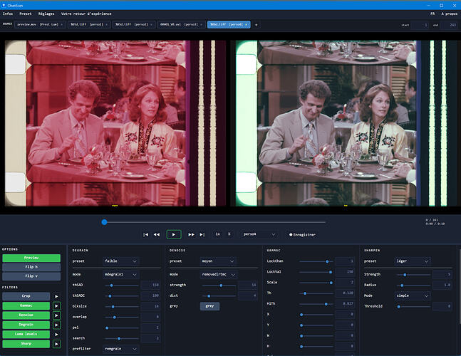Open the Réglages menu
This screenshot has height=356, width=461.
coord(45,14)
